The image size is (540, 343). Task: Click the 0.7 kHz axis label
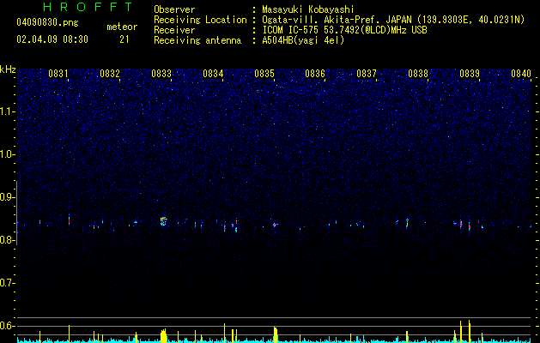pos(7,283)
